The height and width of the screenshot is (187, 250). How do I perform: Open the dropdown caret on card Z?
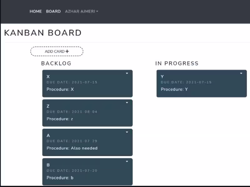[x=127, y=103]
